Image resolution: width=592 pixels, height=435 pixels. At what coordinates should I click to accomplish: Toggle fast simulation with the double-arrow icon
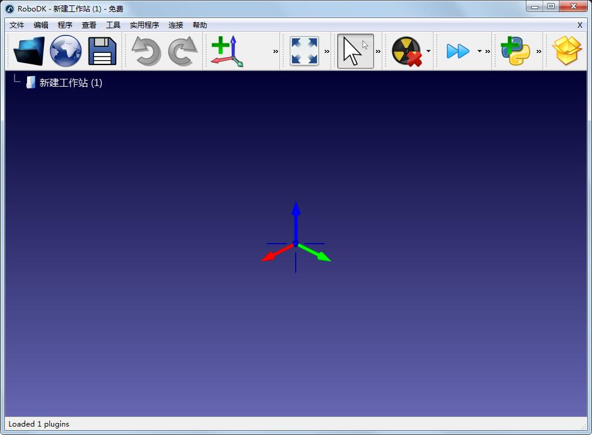coord(458,51)
